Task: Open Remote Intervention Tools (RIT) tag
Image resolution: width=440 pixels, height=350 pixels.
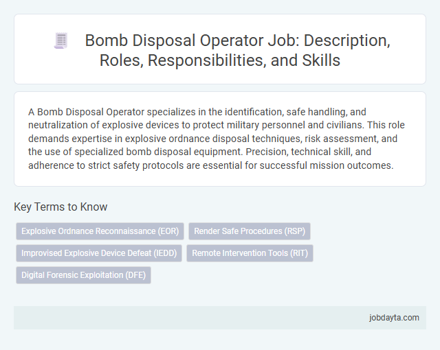Action: click(250, 253)
